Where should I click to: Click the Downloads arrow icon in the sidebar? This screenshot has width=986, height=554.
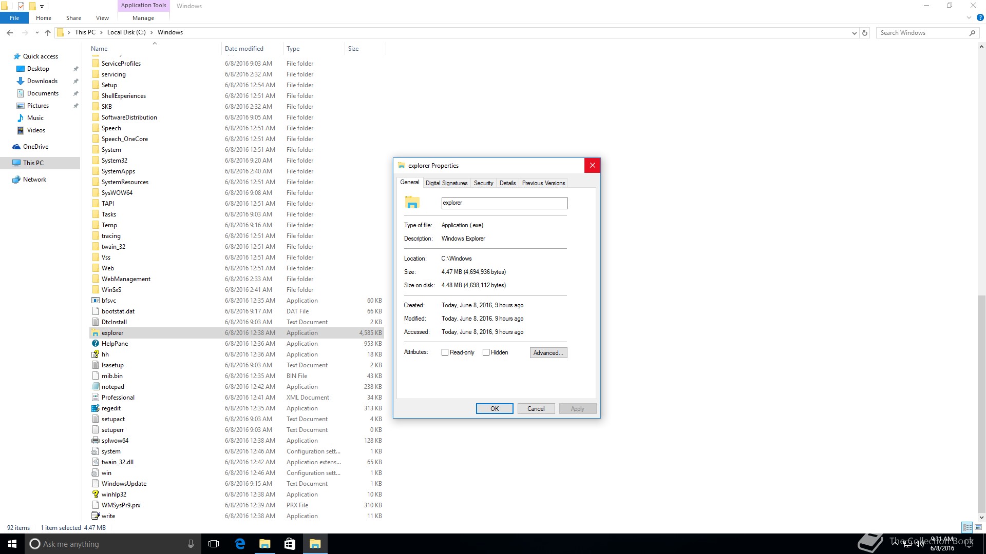tap(21, 81)
